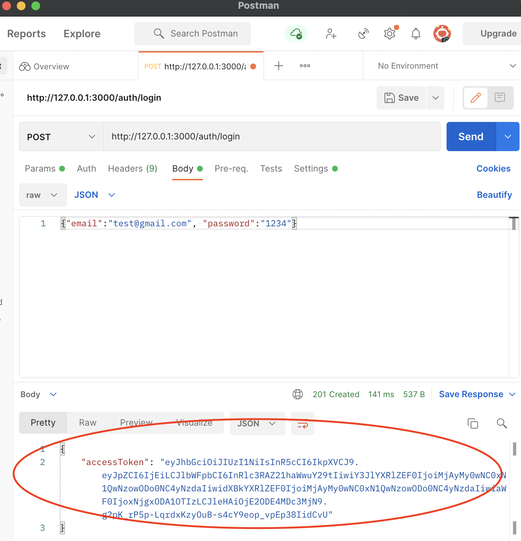This screenshot has width=521, height=541.
Task: Click the Save Response link
Action: (x=471, y=394)
